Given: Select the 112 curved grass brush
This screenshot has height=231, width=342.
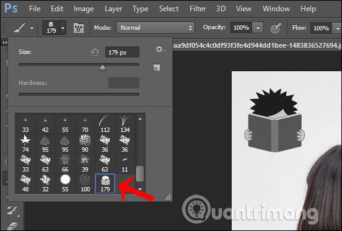Looking at the screenshot, I should point(105,124).
